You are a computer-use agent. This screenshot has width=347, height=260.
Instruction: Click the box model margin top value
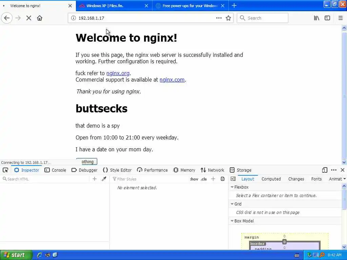click(284, 236)
